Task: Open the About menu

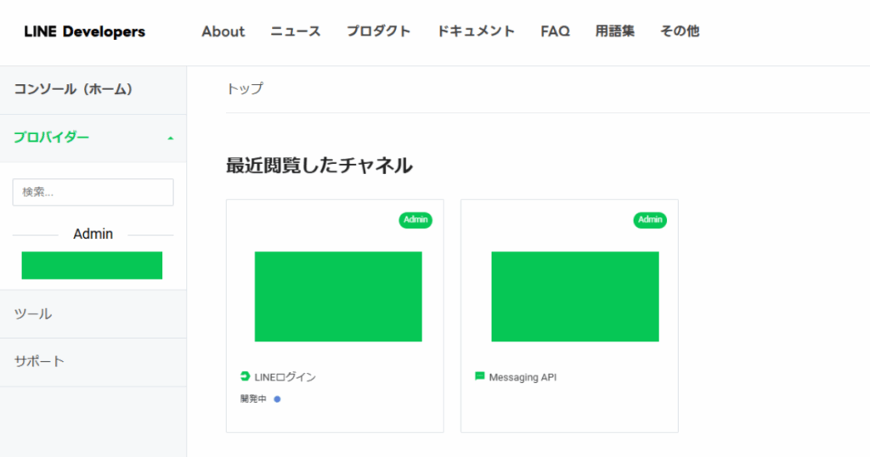Action: tap(223, 31)
